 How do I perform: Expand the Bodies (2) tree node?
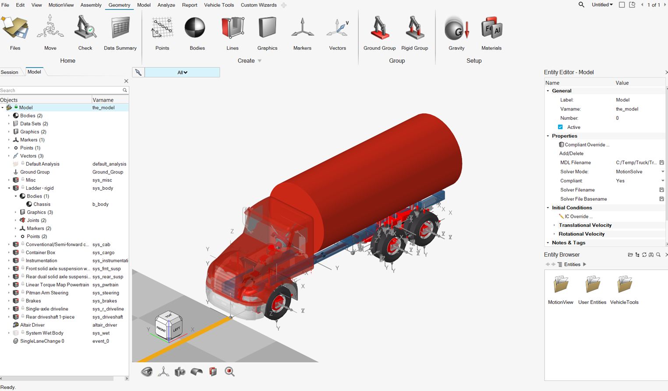(x=9, y=116)
